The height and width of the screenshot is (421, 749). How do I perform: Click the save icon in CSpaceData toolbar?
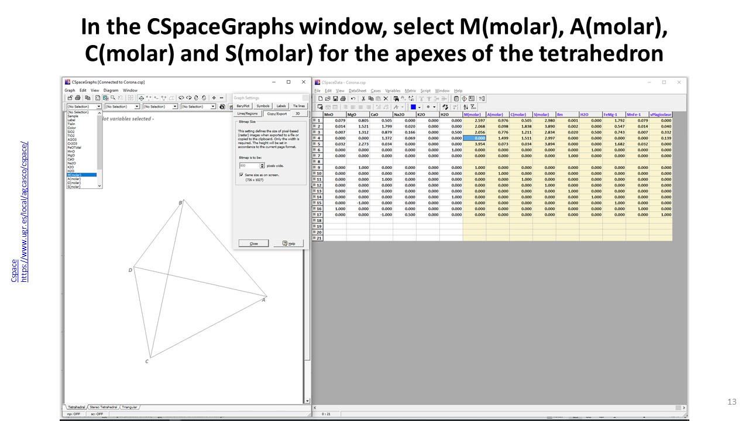click(x=334, y=99)
